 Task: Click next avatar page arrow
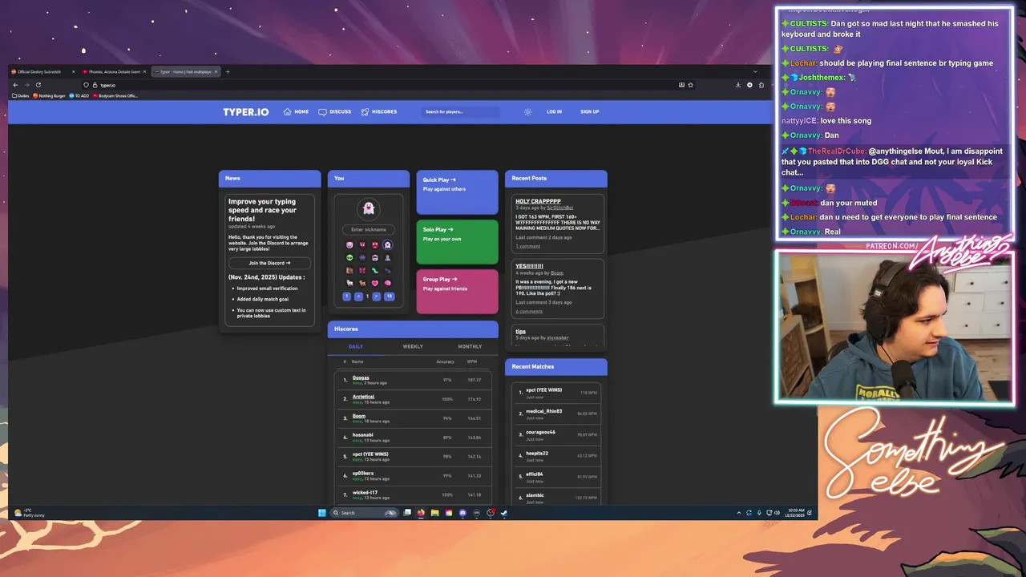pyautogui.click(x=376, y=297)
